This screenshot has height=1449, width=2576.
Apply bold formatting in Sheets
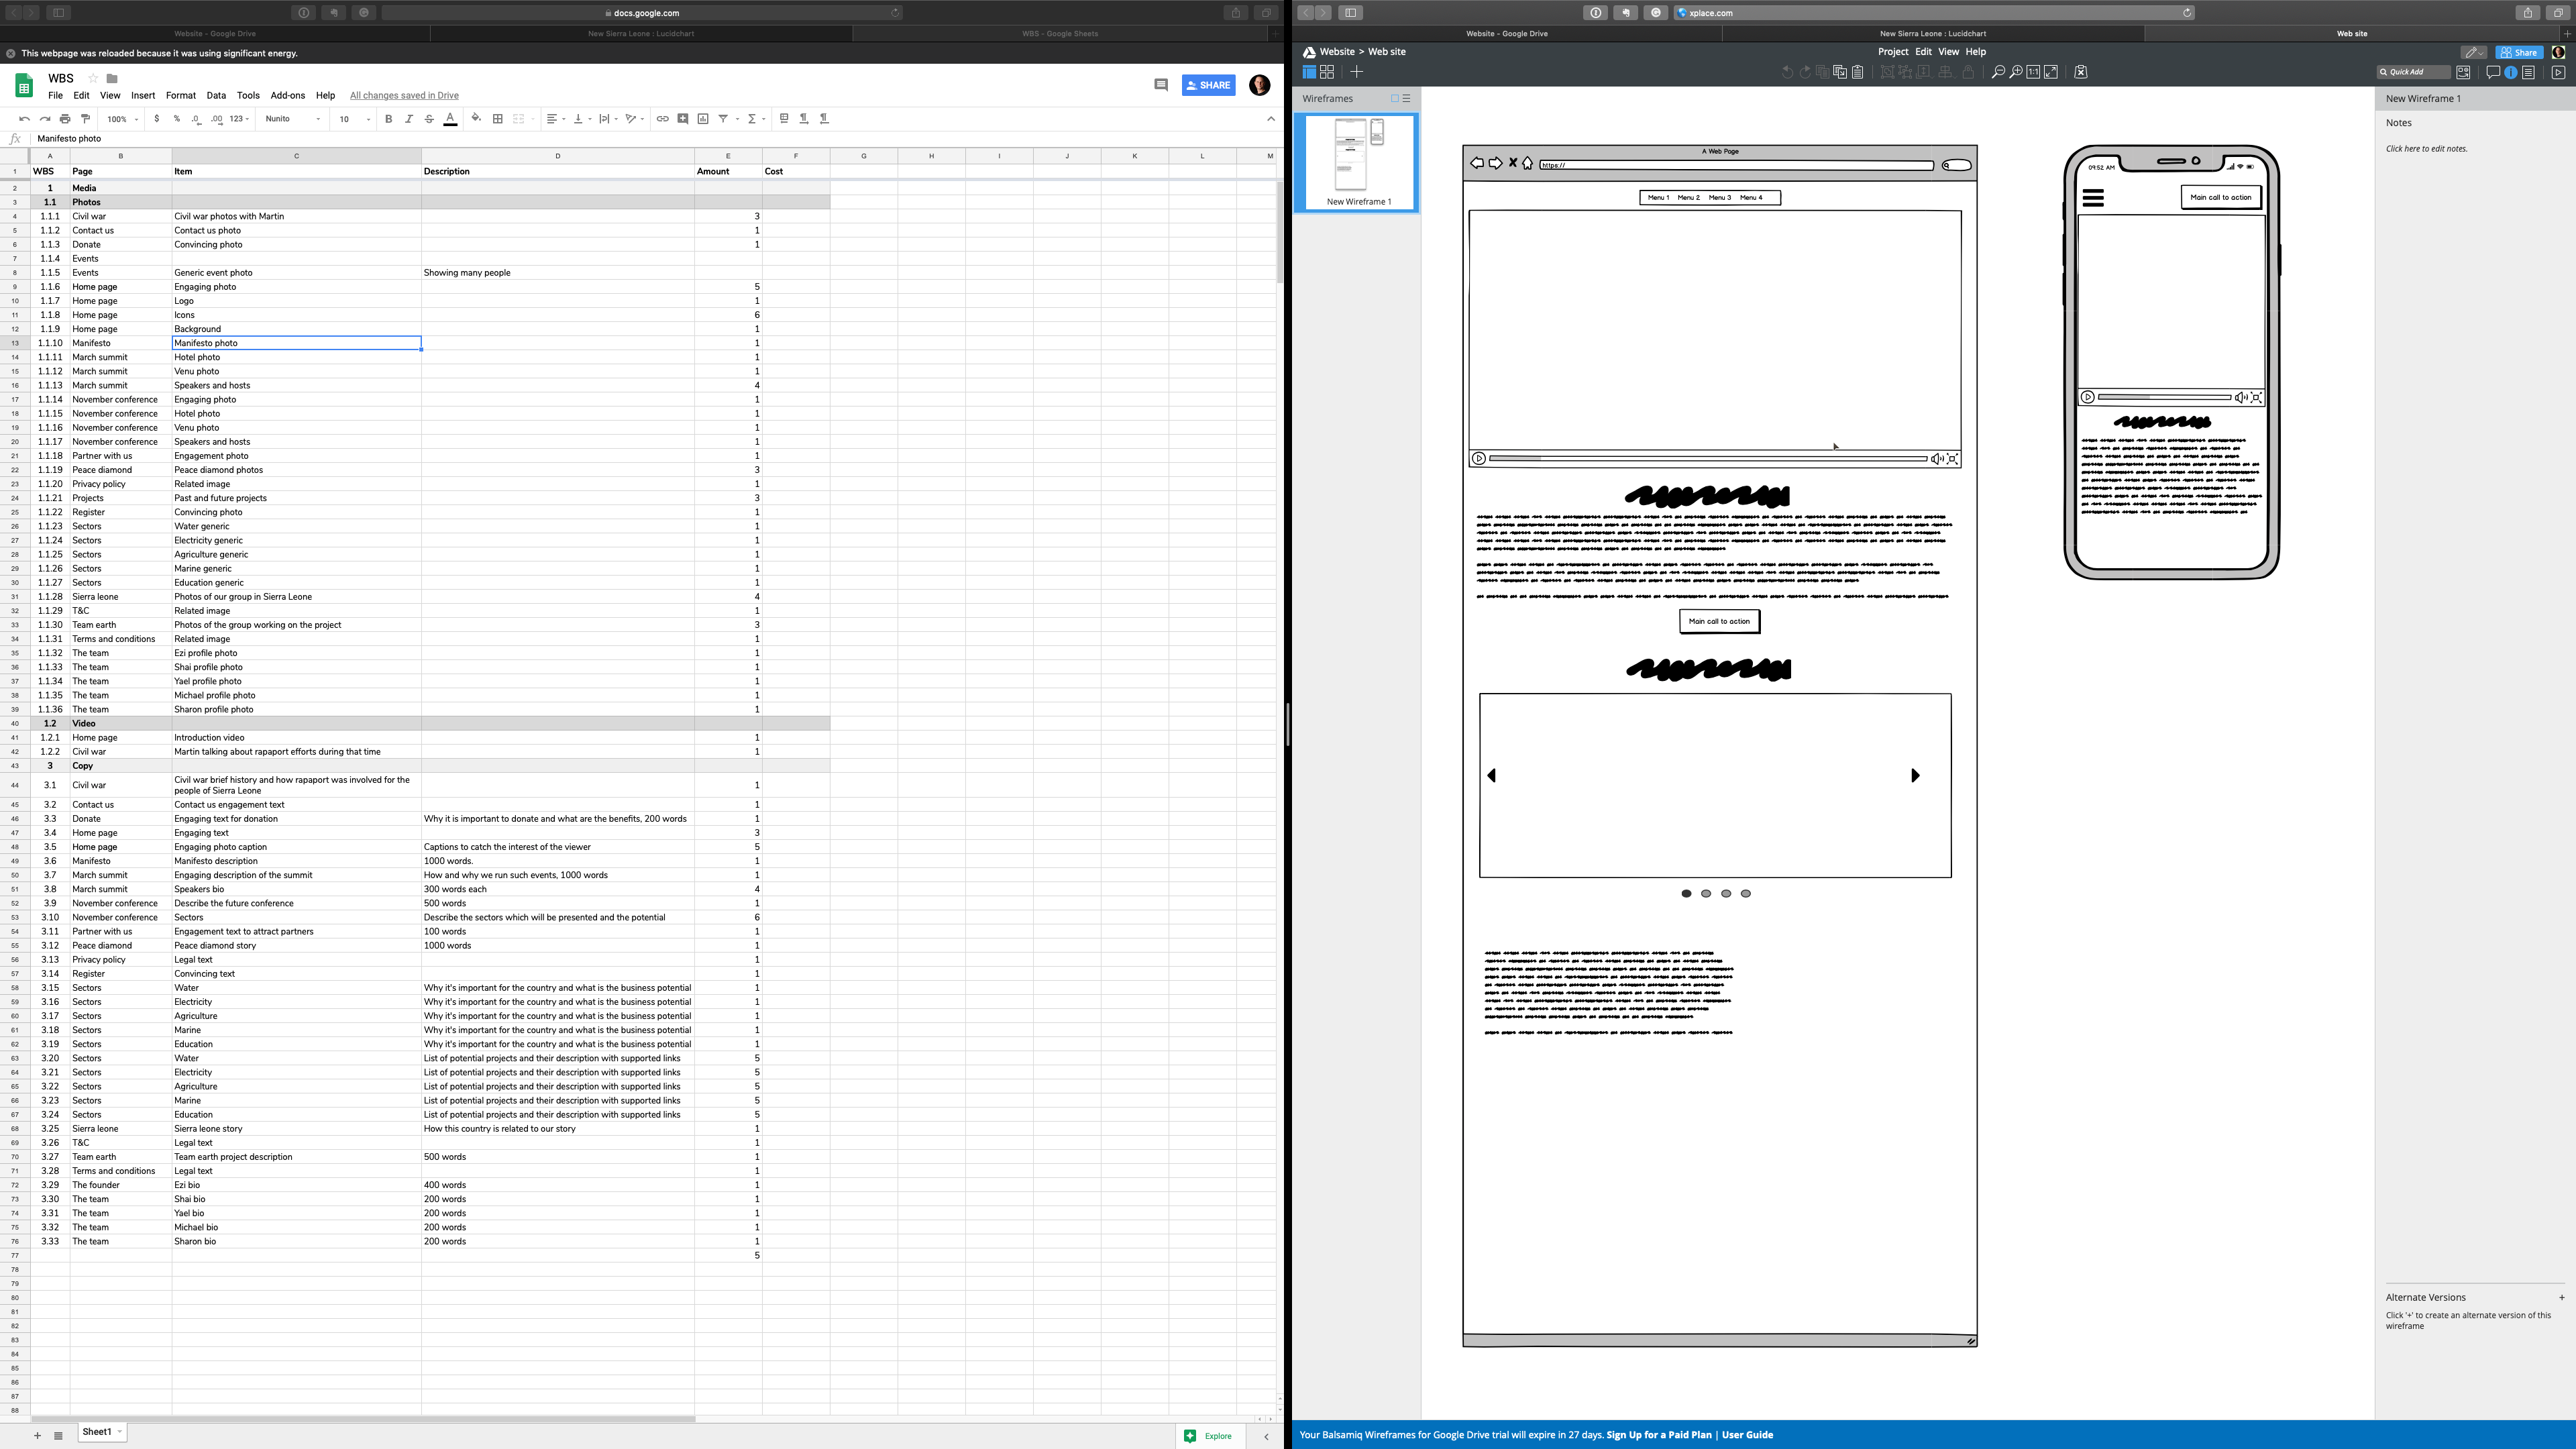388,119
